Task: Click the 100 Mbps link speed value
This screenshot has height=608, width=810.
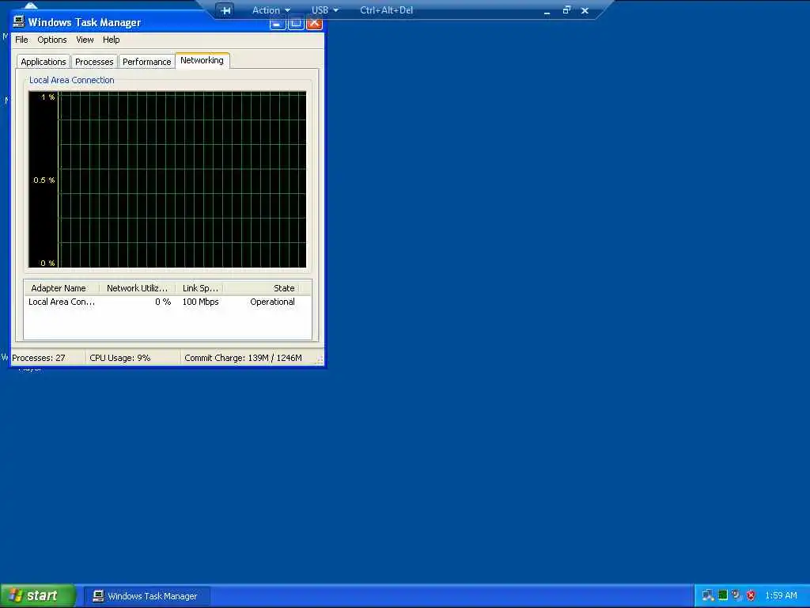Action: pyautogui.click(x=200, y=302)
